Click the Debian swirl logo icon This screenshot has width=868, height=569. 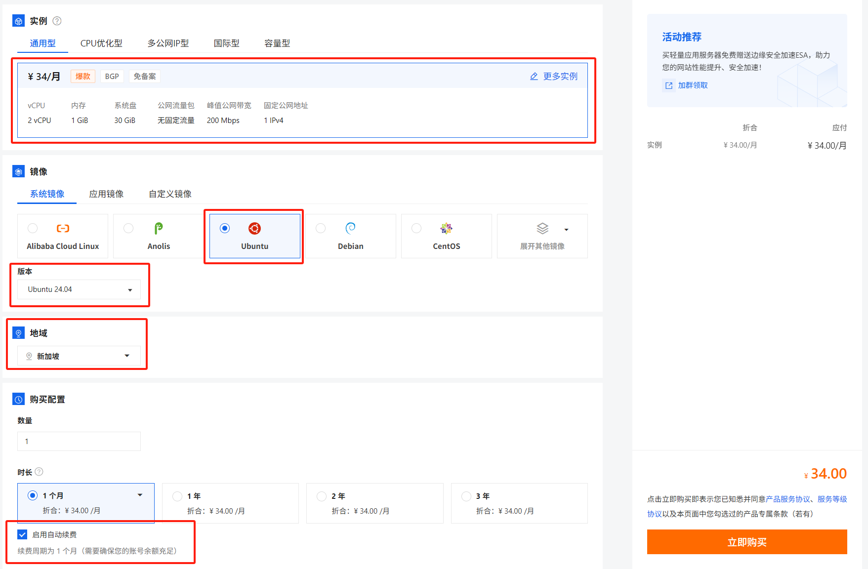pyautogui.click(x=350, y=228)
